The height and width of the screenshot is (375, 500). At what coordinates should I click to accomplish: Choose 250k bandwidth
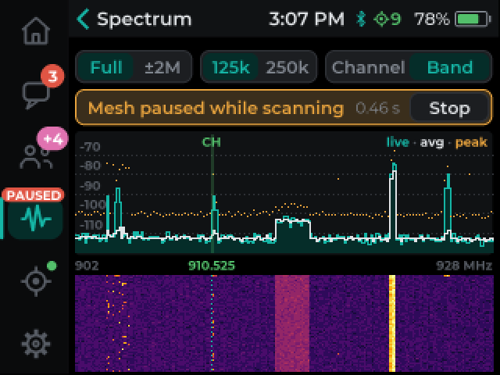pyautogui.click(x=287, y=67)
